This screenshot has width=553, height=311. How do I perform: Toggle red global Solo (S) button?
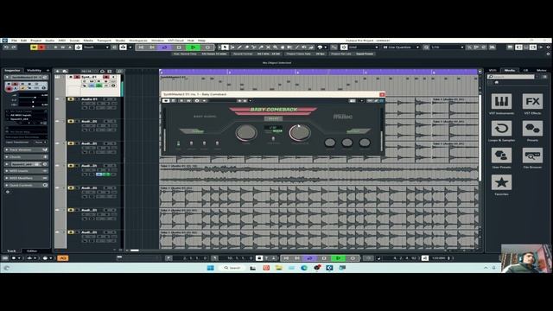41,48
